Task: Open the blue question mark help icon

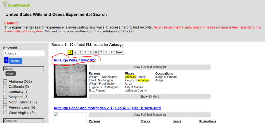Action: coord(6,60)
